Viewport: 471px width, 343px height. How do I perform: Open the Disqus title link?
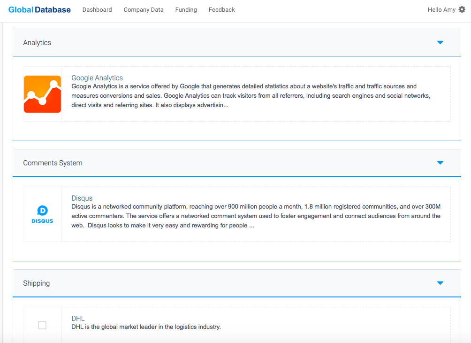click(82, 198)
